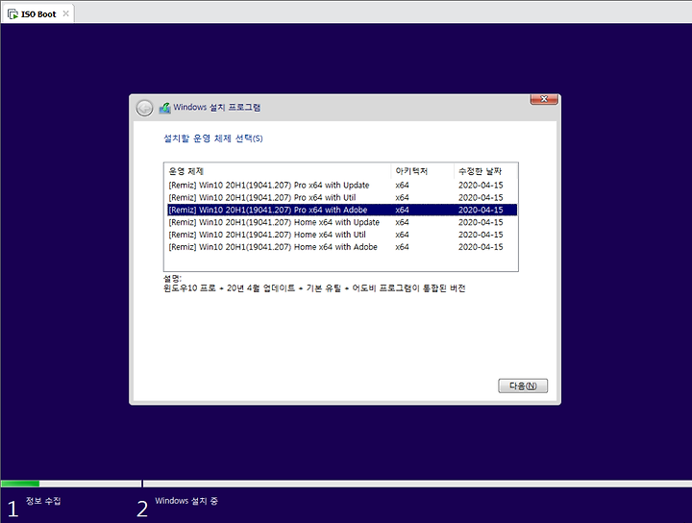Select Win10 20H1 Home x64 with Update
This screenshot has height=523, width=692.
point(342,222)
